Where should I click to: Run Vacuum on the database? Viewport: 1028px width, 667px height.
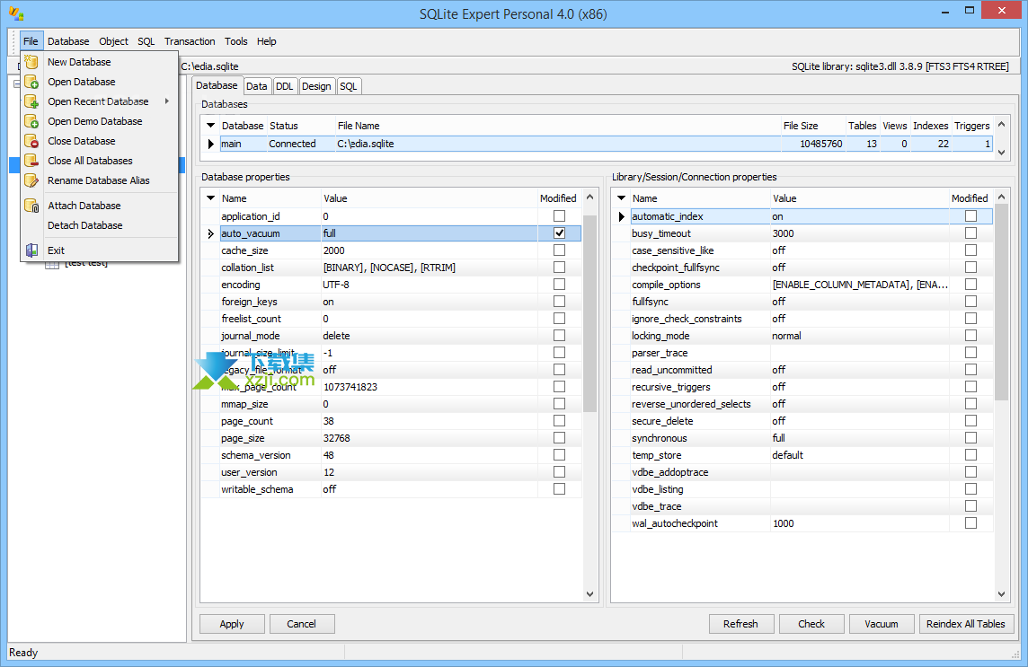(882, 624)
